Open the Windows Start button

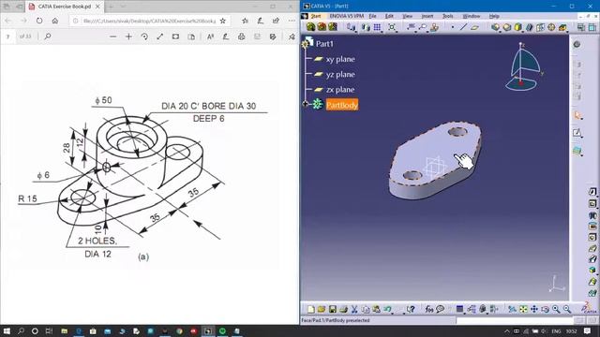[7, 330]
